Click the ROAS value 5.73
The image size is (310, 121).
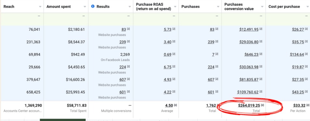[x=168, y=29]
